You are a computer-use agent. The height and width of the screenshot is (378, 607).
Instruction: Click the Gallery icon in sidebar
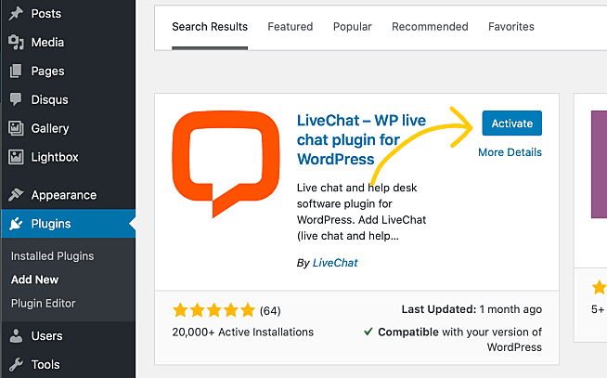click(x=16, y=128)
